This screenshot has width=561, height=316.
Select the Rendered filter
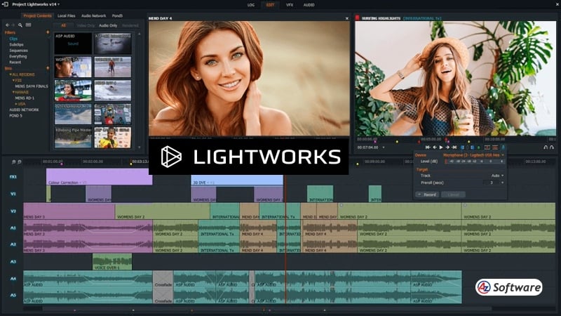point(130,25)
